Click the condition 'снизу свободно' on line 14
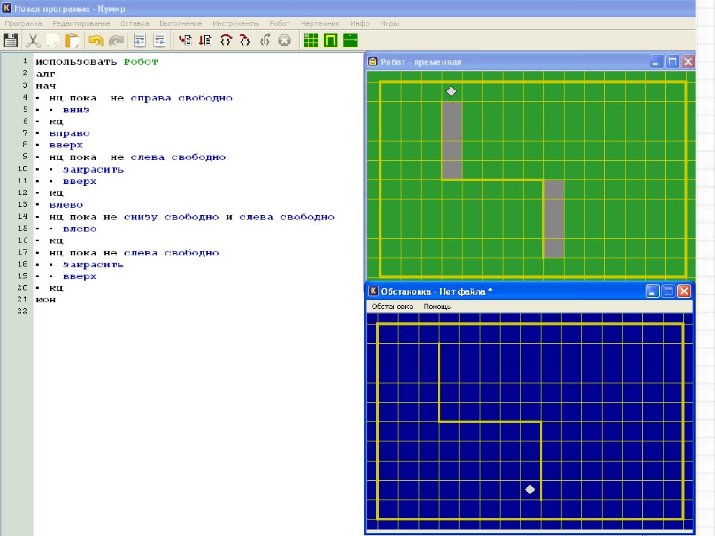Image resolution: width=715 pixels, height=536 pixels. 171,217
